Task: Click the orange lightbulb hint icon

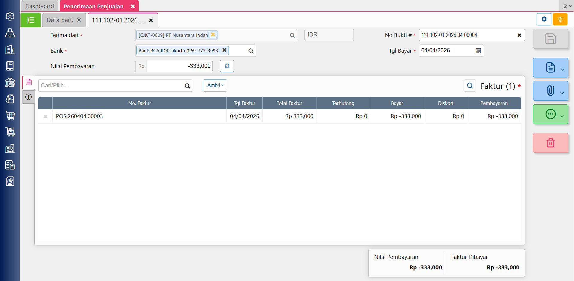Action: coord(560,19)
